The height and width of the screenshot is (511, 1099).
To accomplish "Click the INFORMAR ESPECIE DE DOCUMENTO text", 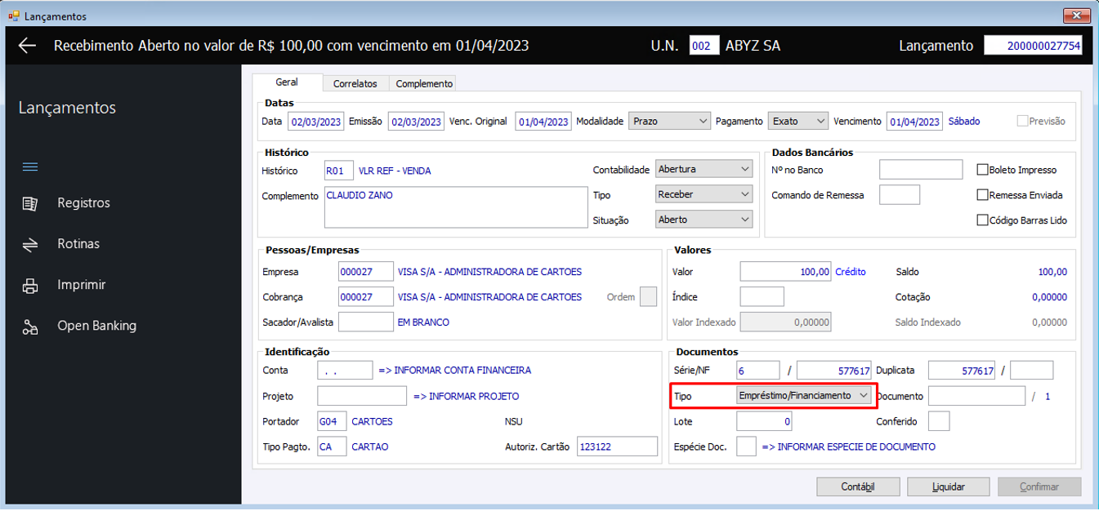I will pos(849,447).
